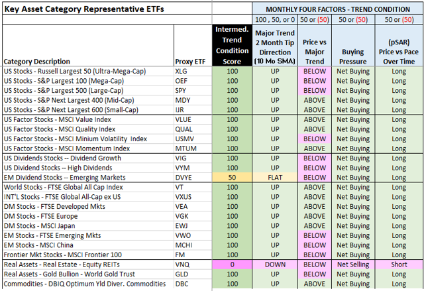Click 'US Factor Stocks - MSCI Value Index'
The image size is (424, 291).
(x=58, y=119)
